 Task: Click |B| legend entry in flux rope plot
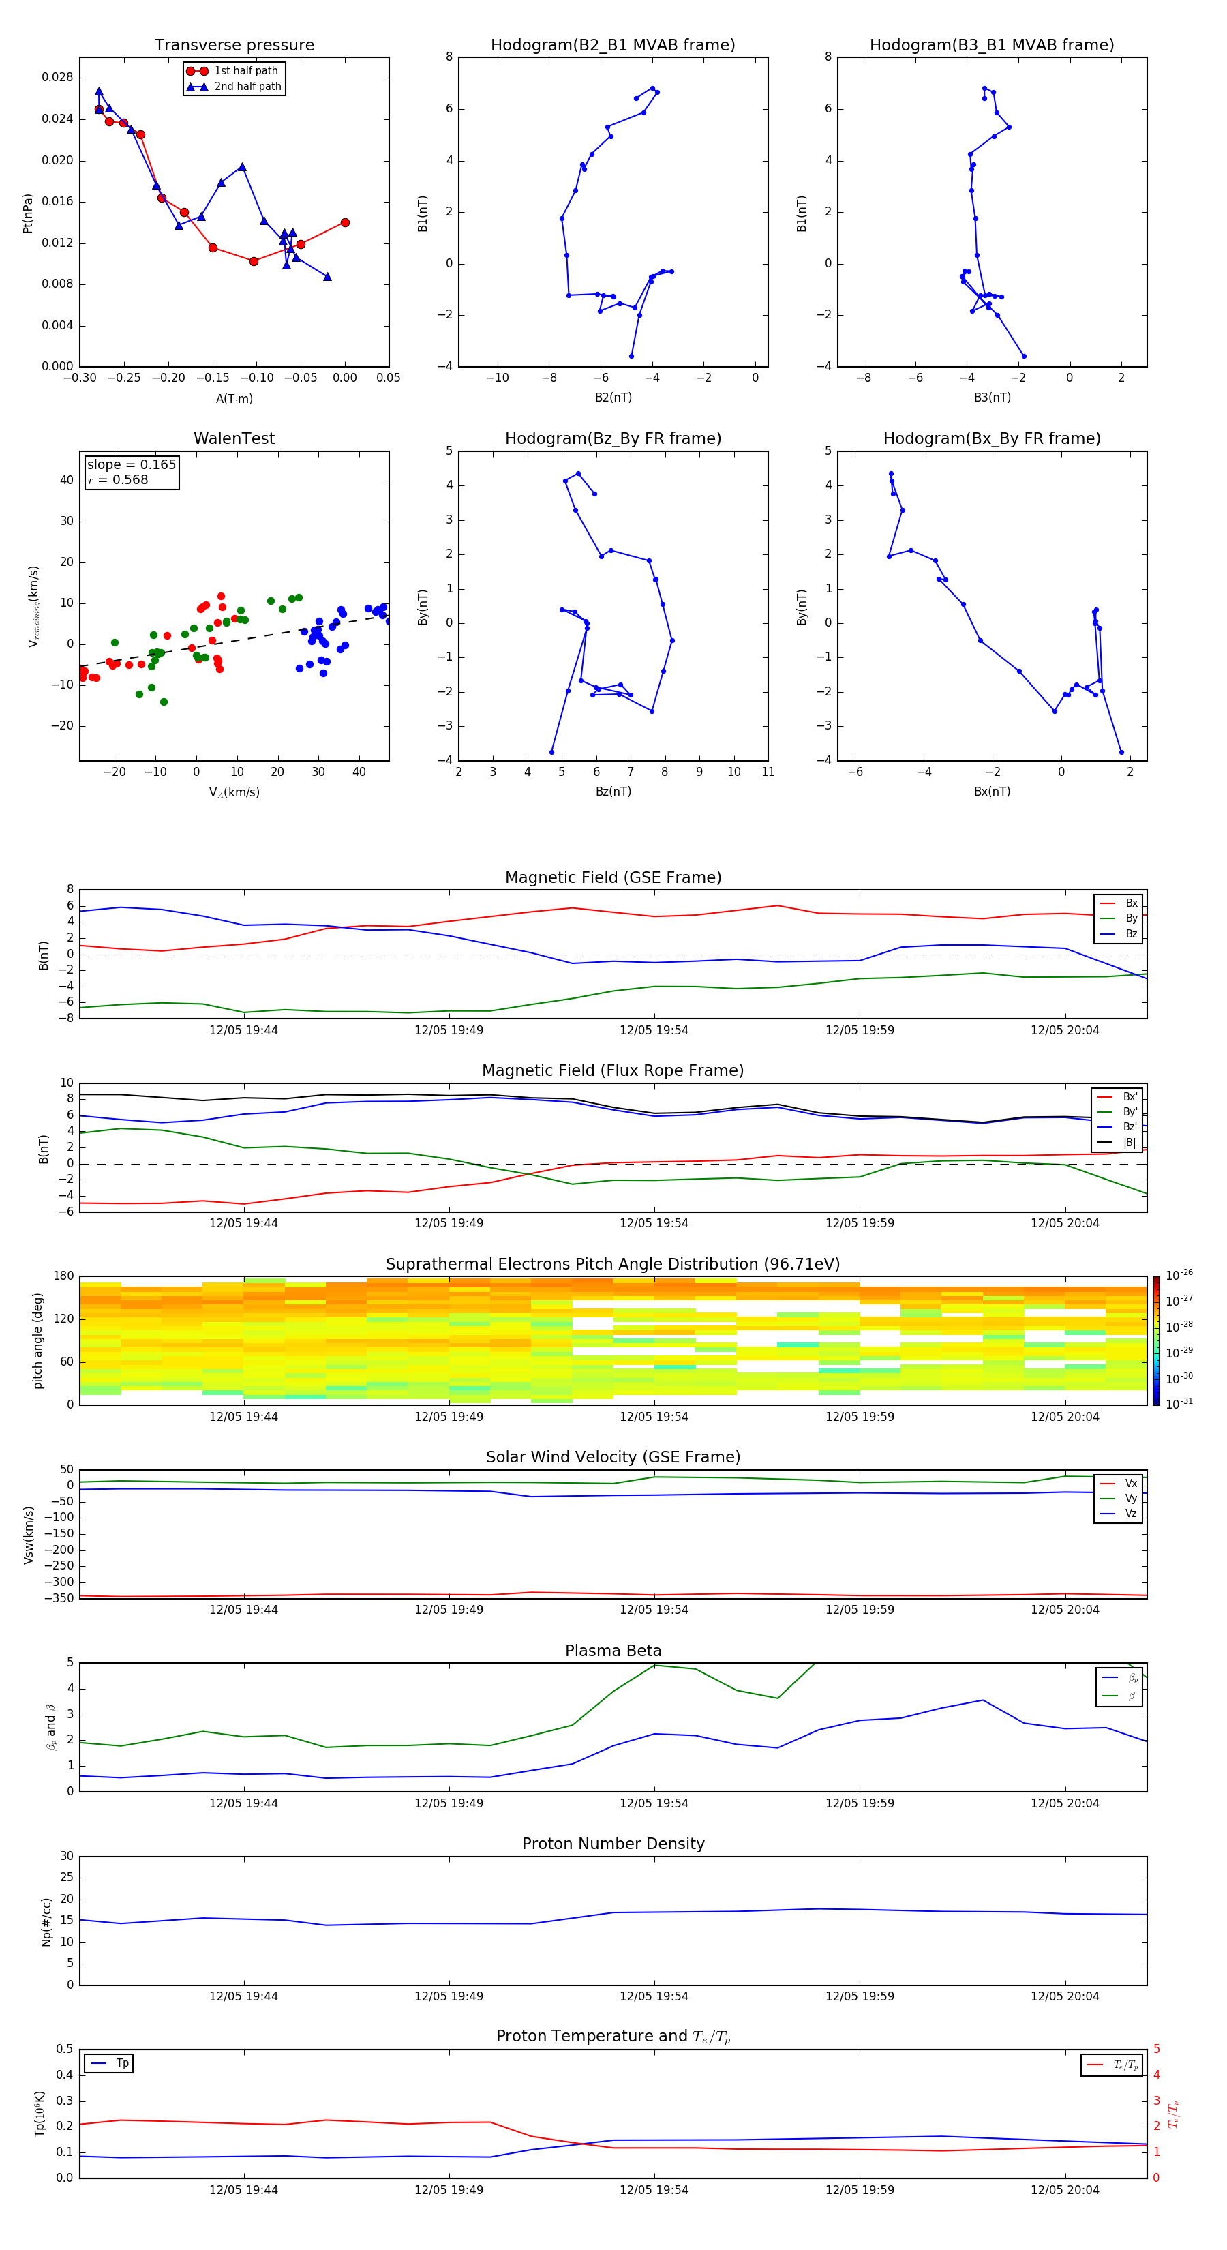(1117, 1143)
